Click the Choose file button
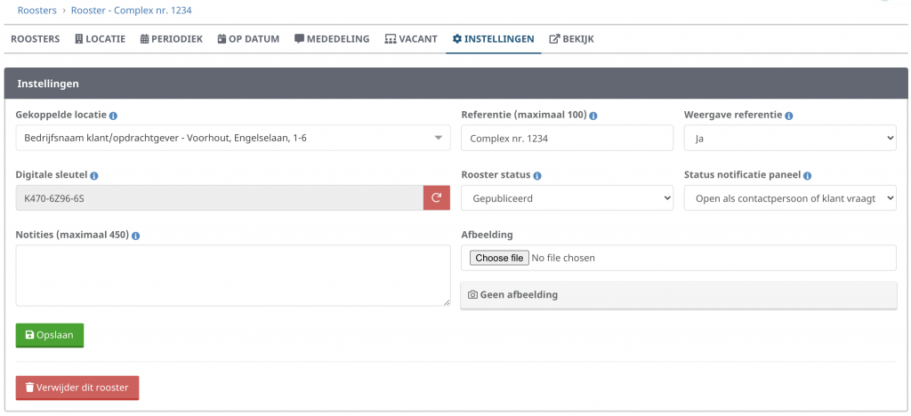The image size is (911, 416). (x=500, y=258)
